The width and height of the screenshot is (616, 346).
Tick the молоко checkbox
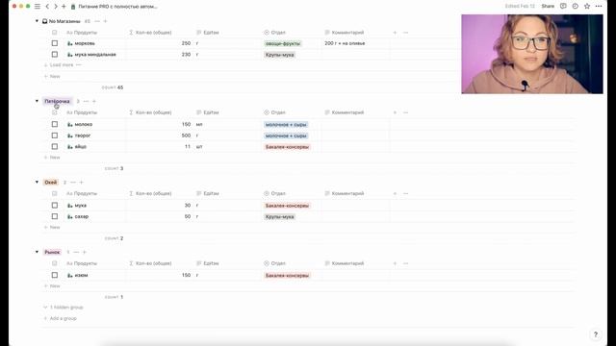(x=55, y=124)
